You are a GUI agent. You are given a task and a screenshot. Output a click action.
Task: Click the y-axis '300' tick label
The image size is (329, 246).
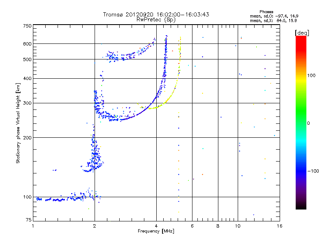tap(28, 103)
